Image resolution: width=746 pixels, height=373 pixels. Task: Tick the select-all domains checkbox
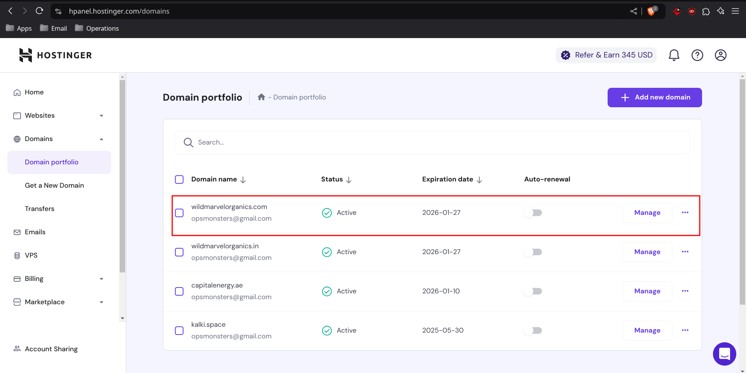(179, 180)
